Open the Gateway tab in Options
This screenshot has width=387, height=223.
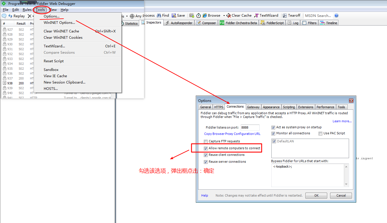click(x=253, y=107)
